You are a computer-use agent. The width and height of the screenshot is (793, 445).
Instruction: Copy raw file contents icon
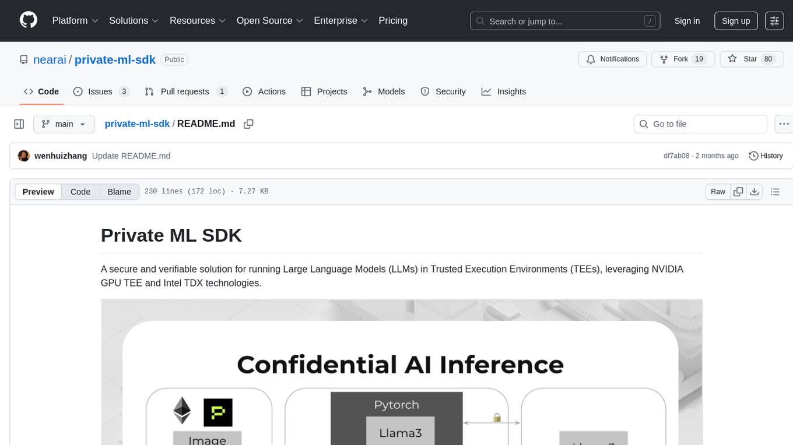(x=739, y=192)
